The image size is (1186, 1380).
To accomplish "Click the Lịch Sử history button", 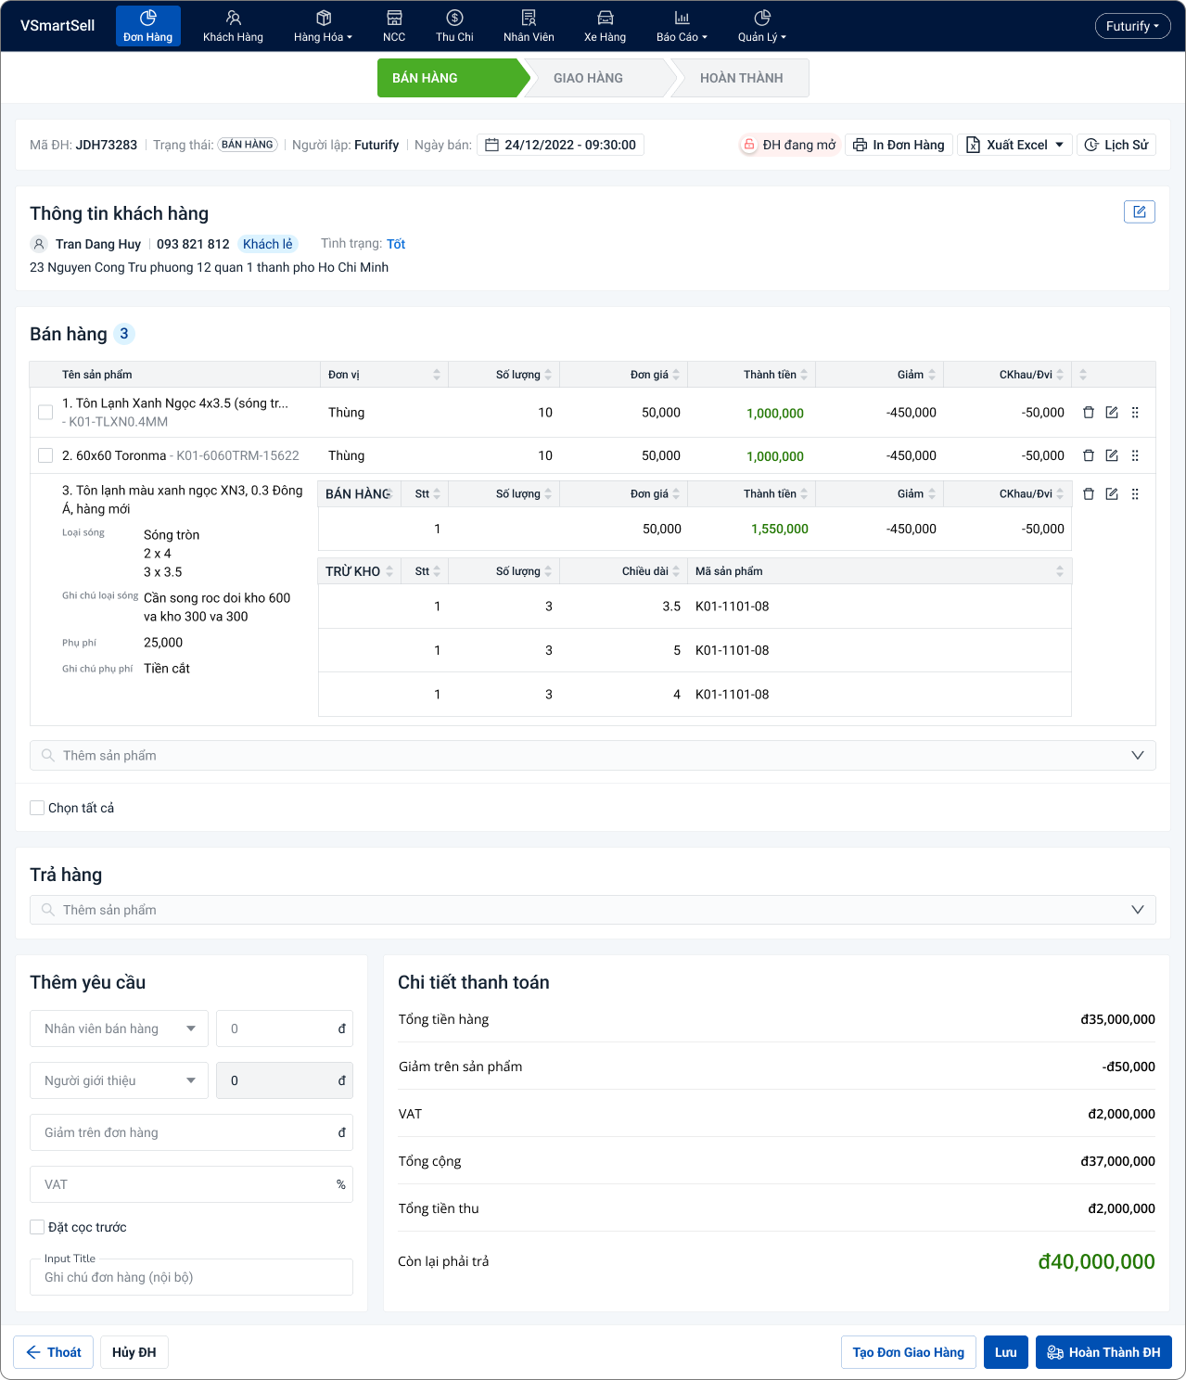I will pyautogui.click(x=1116, y=145).
